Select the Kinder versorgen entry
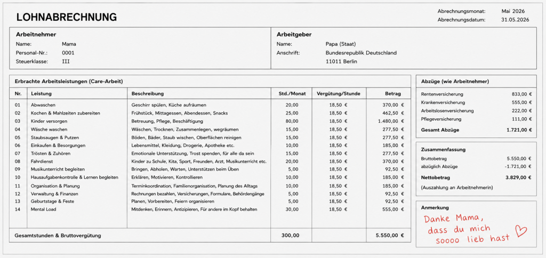 point(49,121)
